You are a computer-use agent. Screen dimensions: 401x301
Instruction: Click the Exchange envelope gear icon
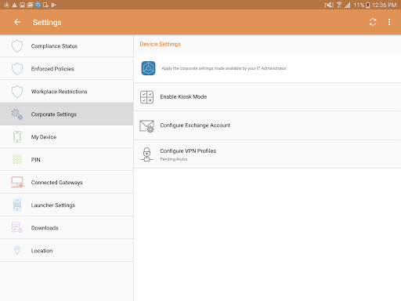point(147,126)
